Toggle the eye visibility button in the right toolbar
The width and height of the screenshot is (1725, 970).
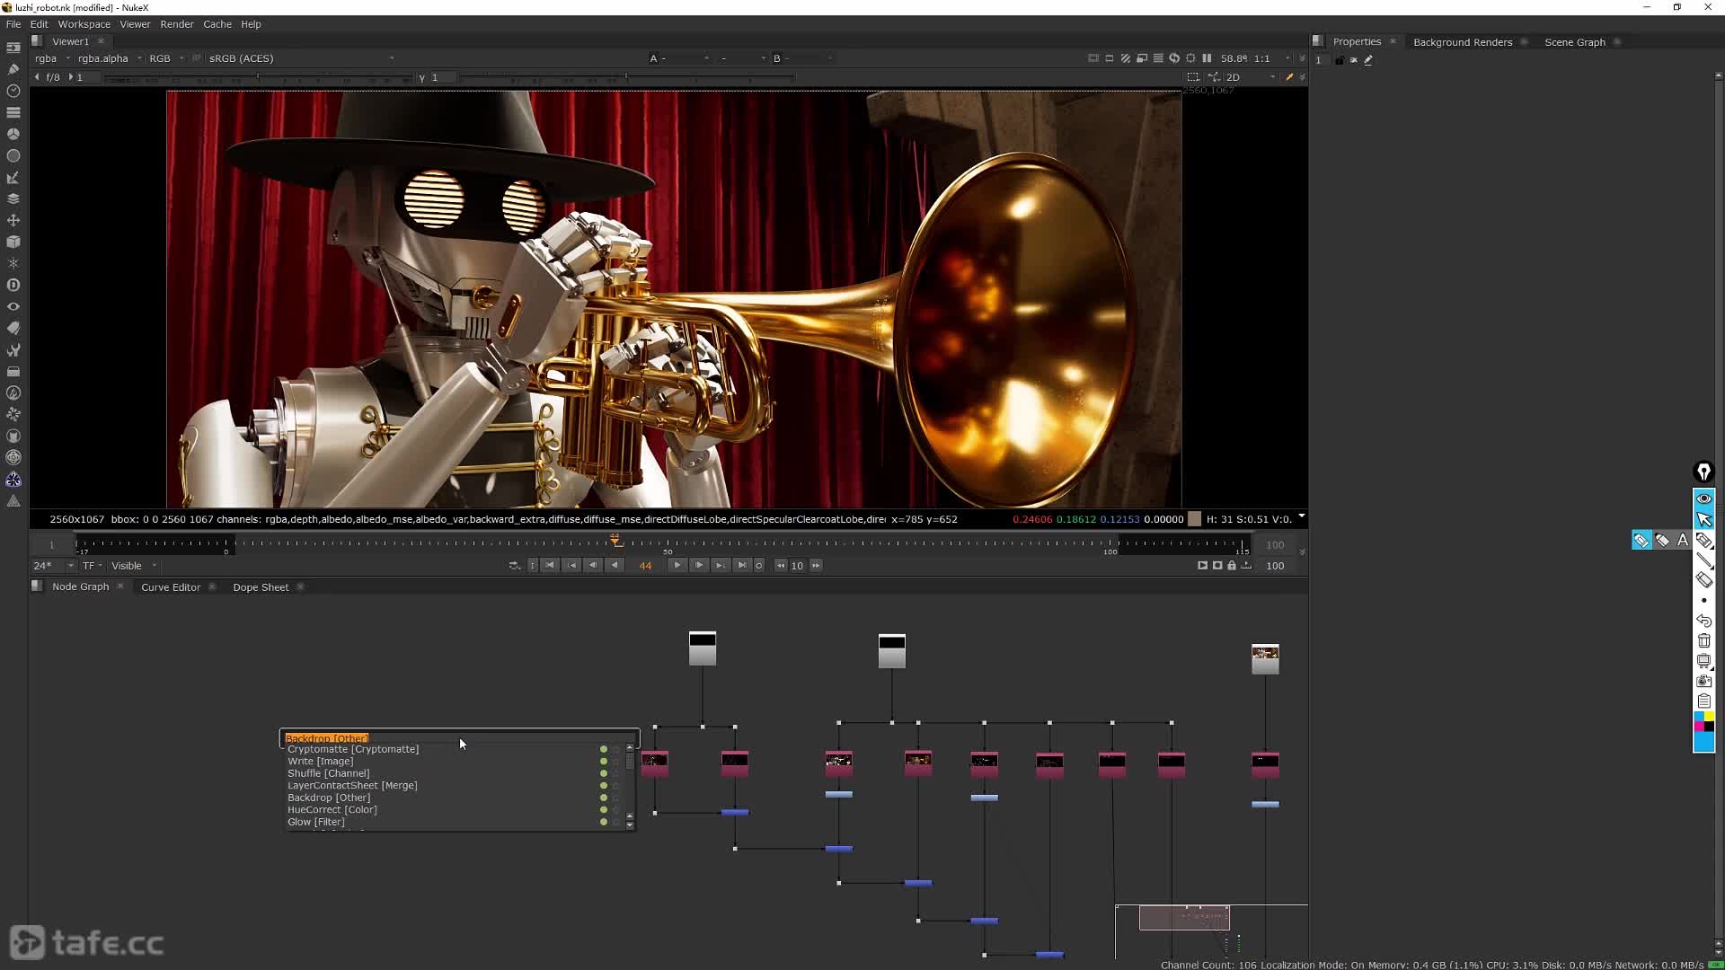pos(1704,498)
